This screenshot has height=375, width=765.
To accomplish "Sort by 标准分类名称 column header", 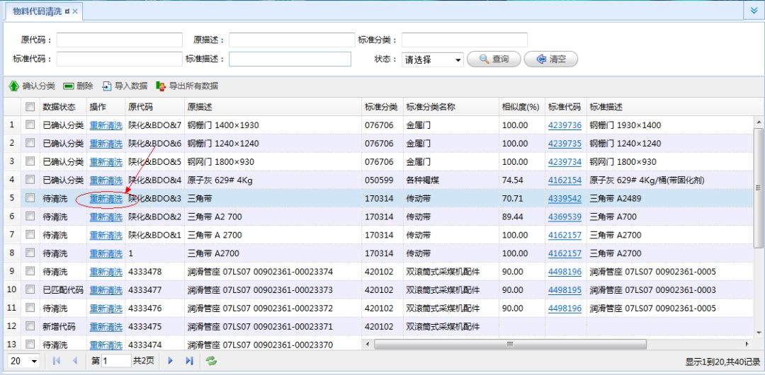I will click(450, 107).
